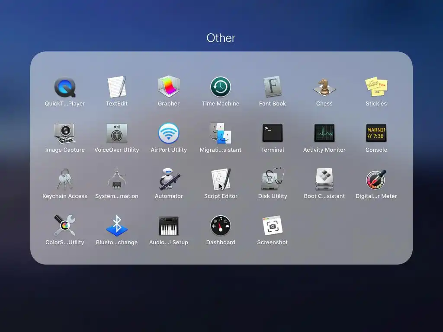
Task: Launch the Terminal app
Action: (x=273, y=133)
